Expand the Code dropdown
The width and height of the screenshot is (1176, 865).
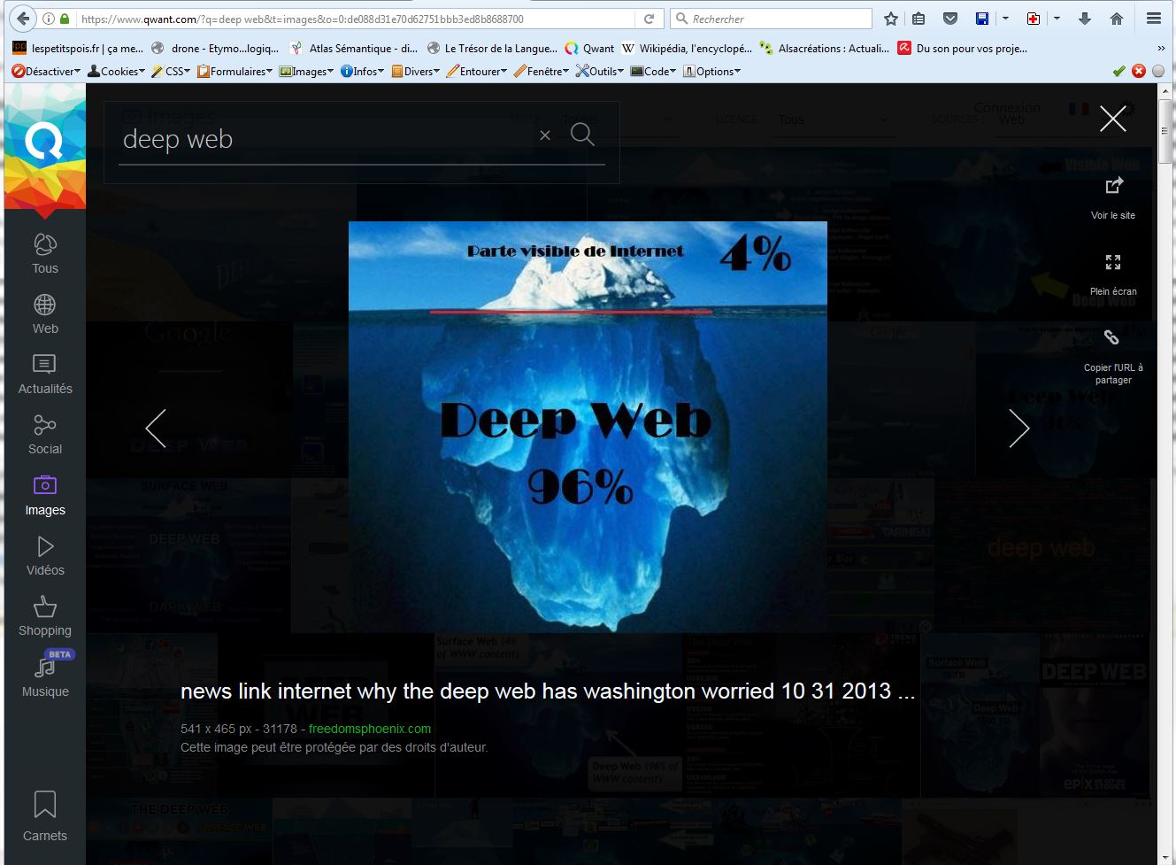[x=654, y=71]
